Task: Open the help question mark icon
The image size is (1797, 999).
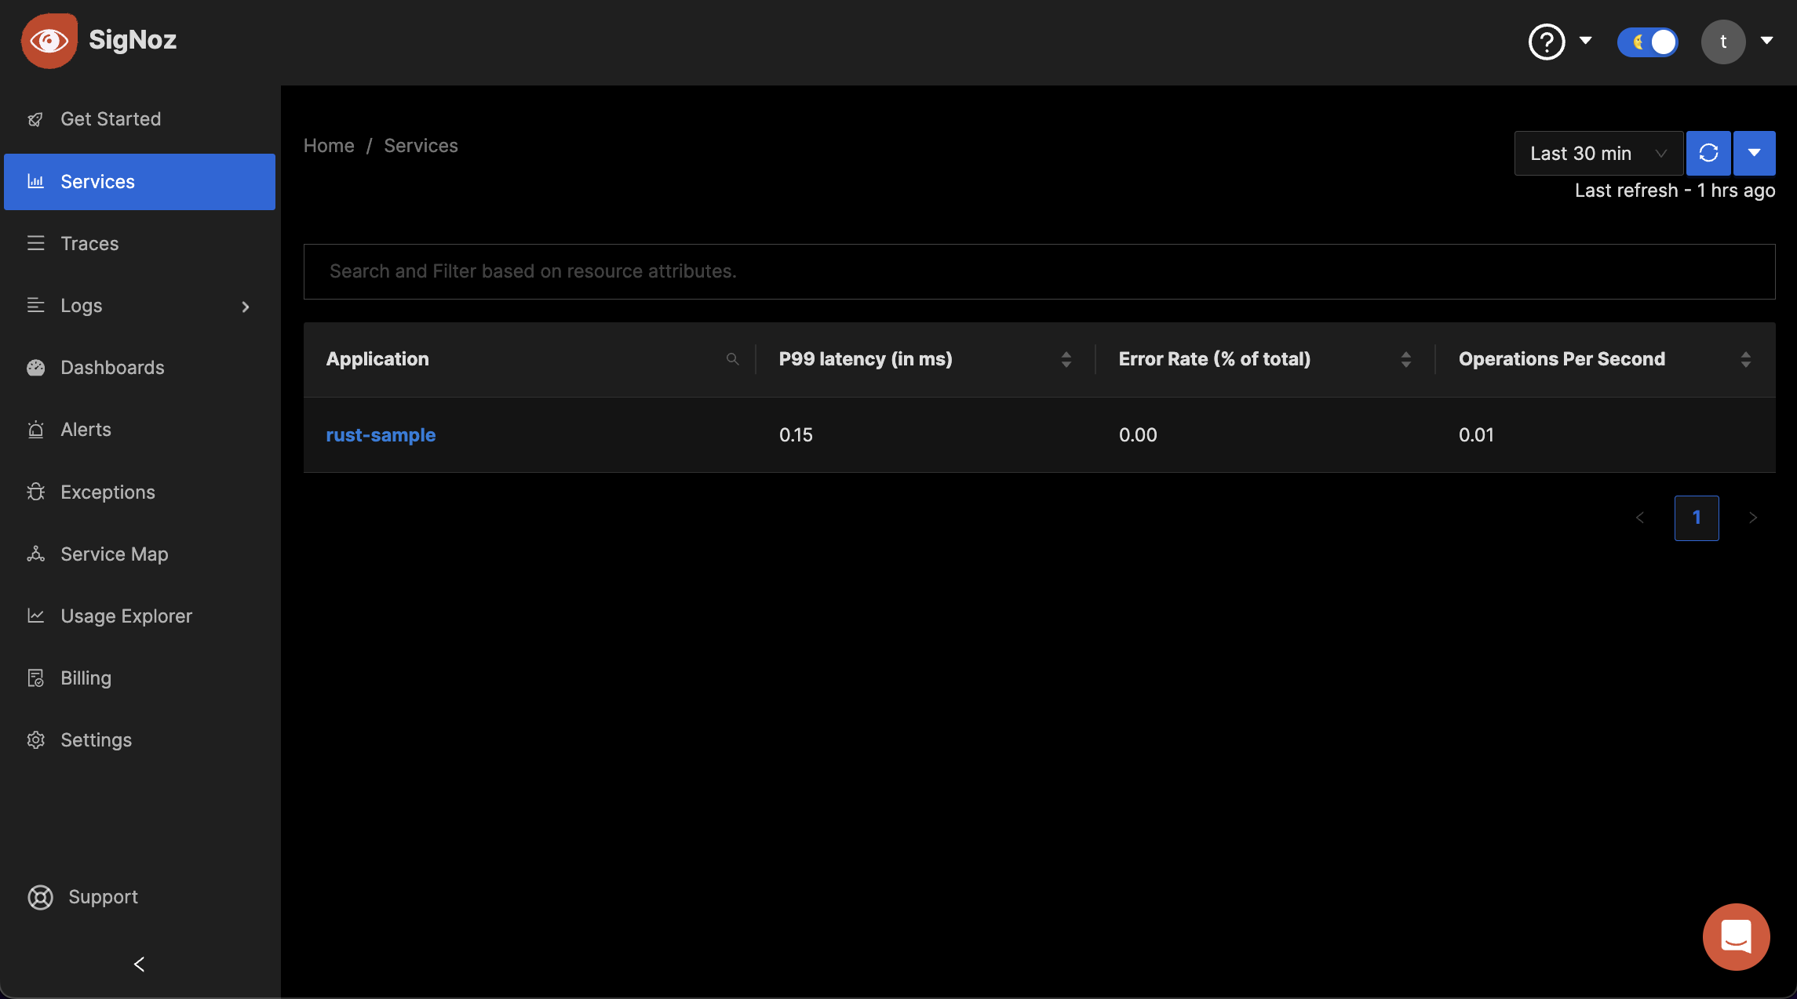Action: [x=1547, y=42]
